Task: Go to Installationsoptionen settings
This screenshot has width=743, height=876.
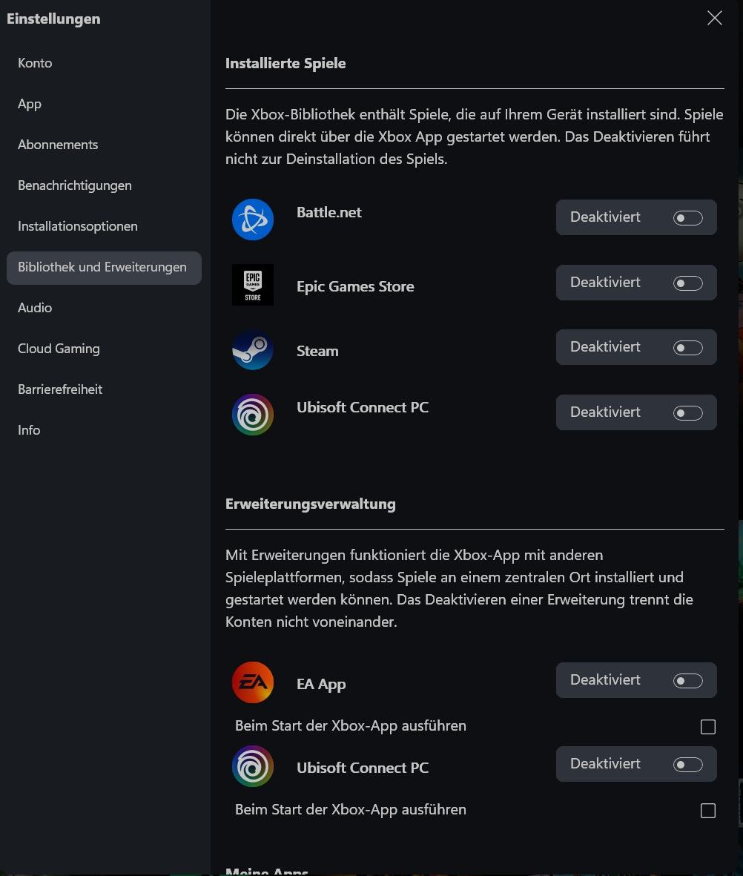Action: coord(78,226)
